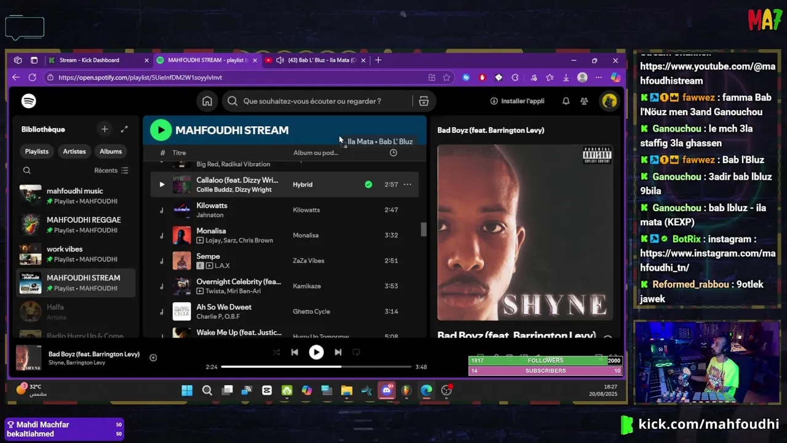Seek within the song progress bar
The image size is (787, 443).
(316, 367)
